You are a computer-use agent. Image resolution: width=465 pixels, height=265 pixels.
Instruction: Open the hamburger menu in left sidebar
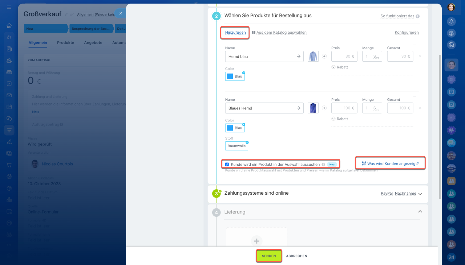coord(9,7)
